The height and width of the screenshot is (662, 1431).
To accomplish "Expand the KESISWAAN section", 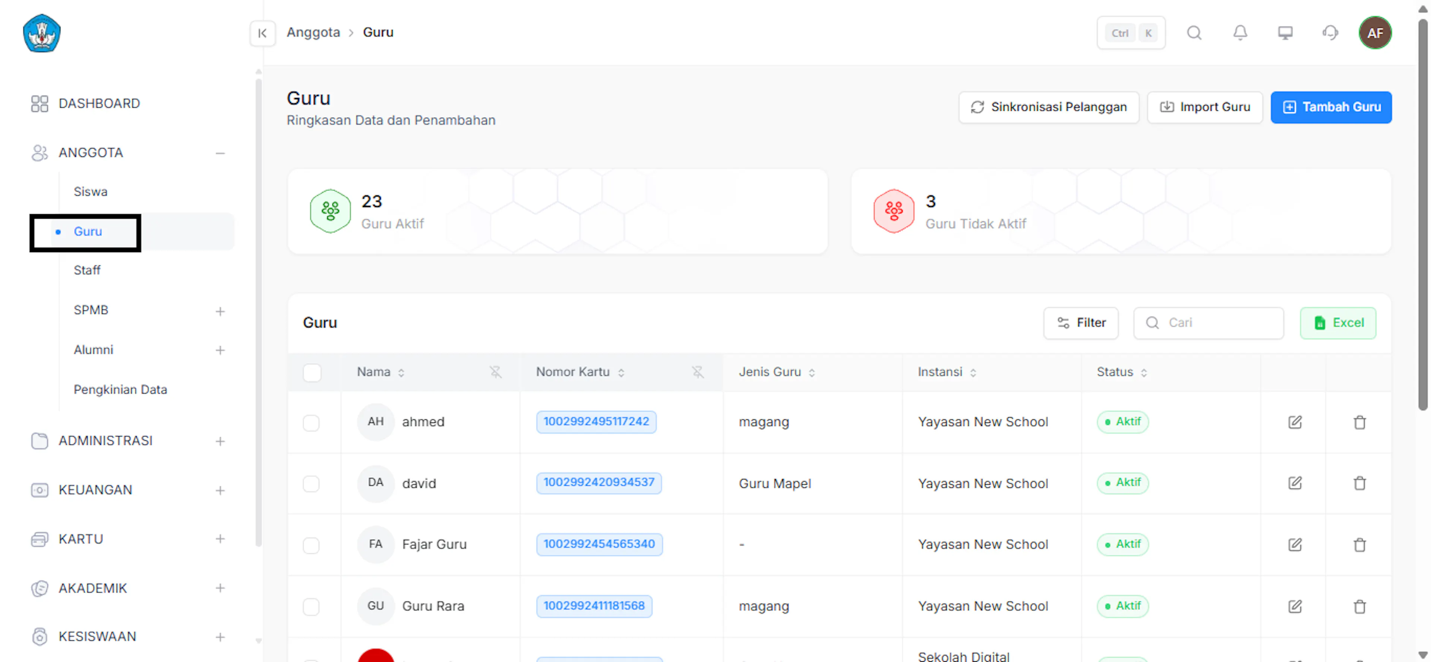I will pos(220,637).
